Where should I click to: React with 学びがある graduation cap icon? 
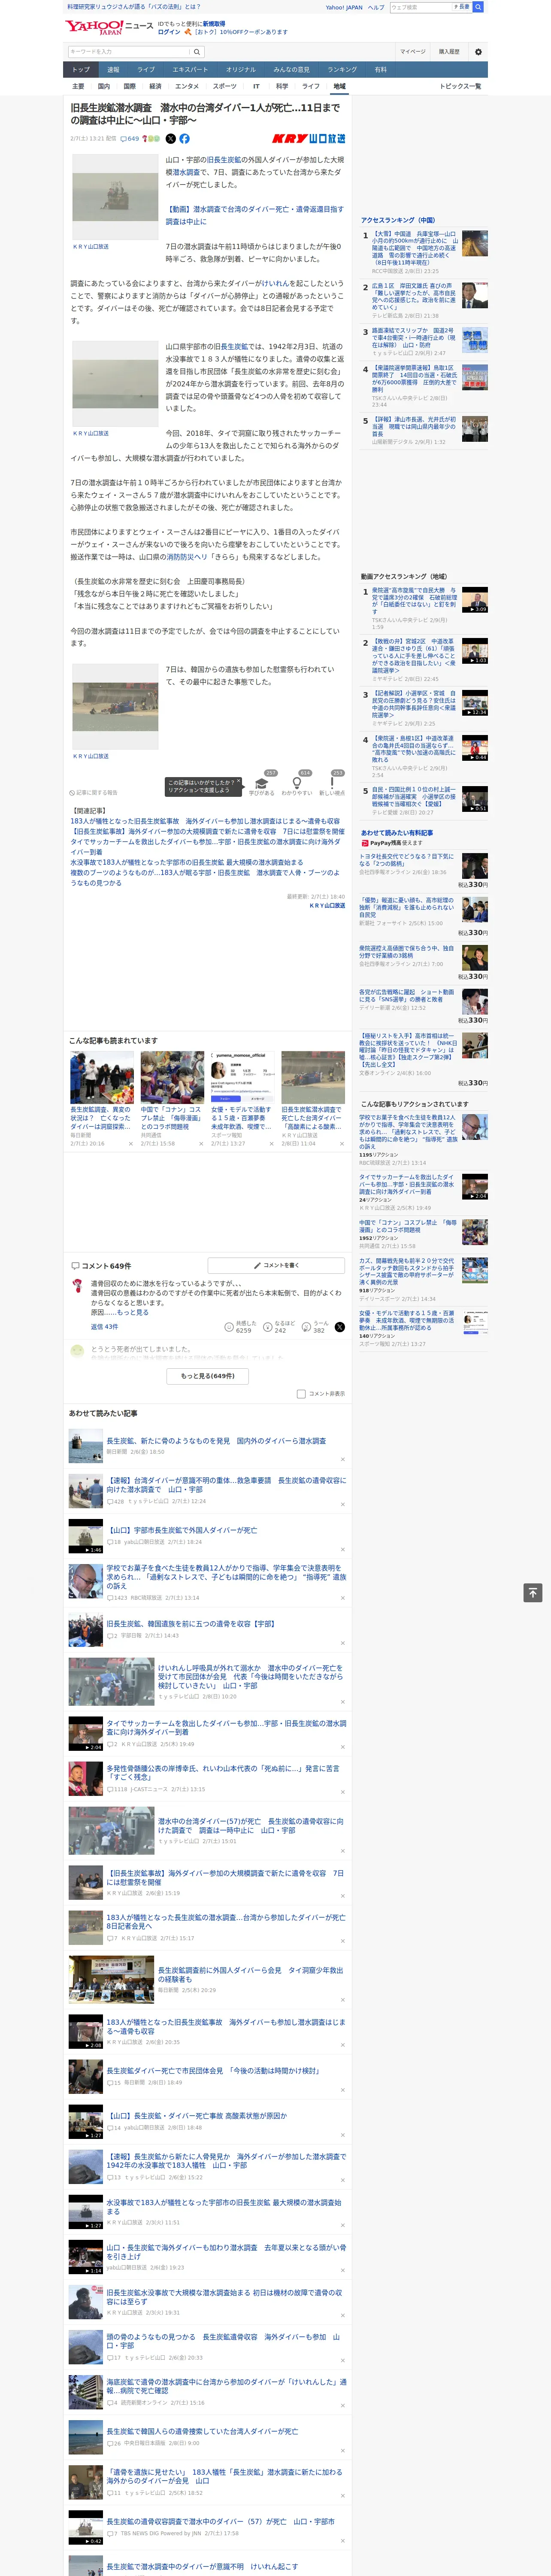click(x=263, y=783)
